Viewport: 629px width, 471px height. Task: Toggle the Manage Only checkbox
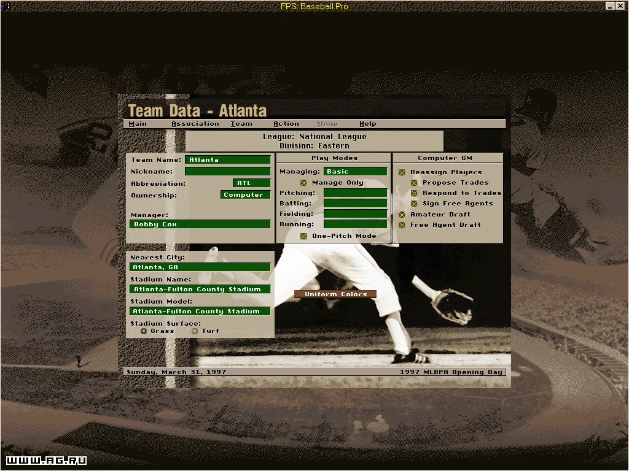pyautogui.click(x=303, y=183)
